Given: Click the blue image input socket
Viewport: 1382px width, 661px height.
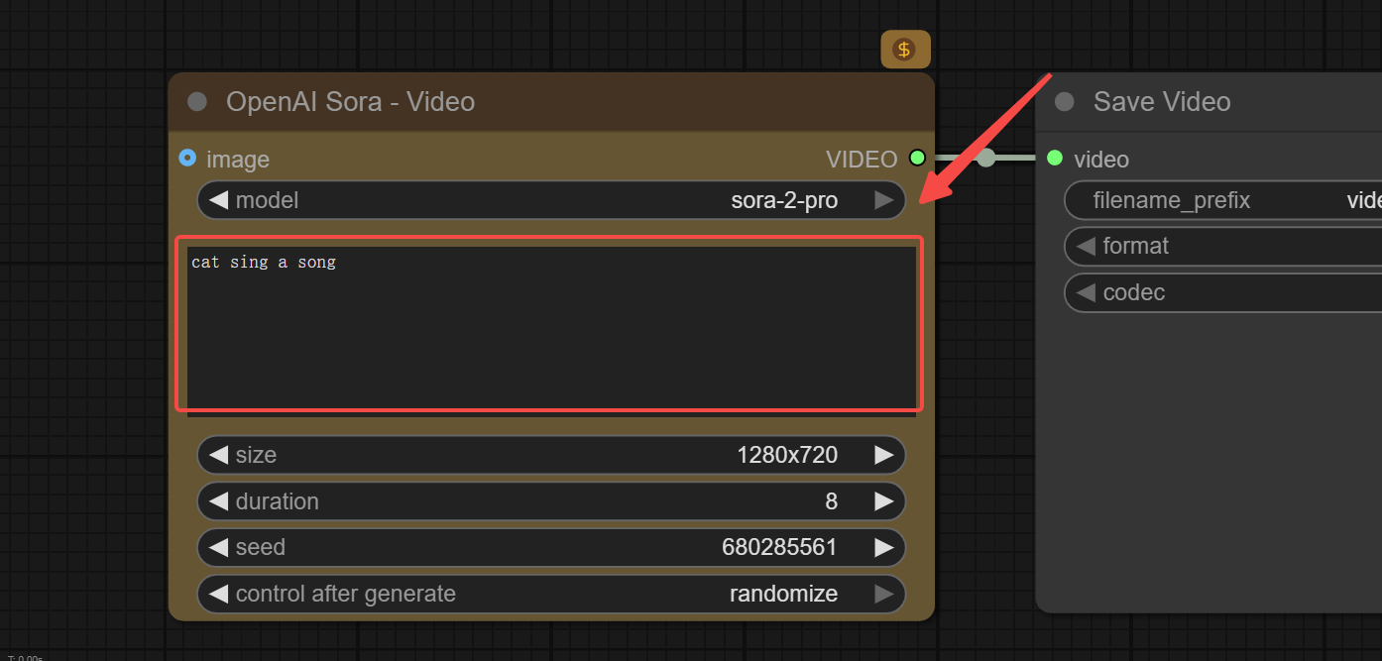Looking at the screenshot, I should (x=187, y=159).
